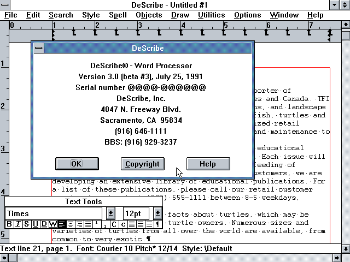
Task: Set single line spacing in Text Tools
Action: tap(132, 224)
